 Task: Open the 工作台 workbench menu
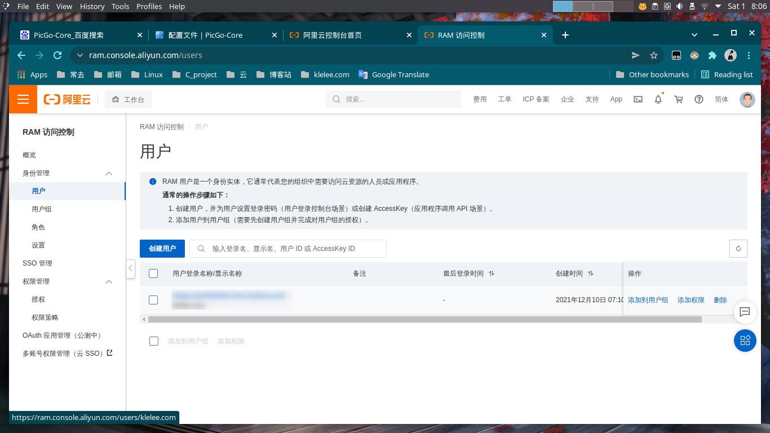128,100
